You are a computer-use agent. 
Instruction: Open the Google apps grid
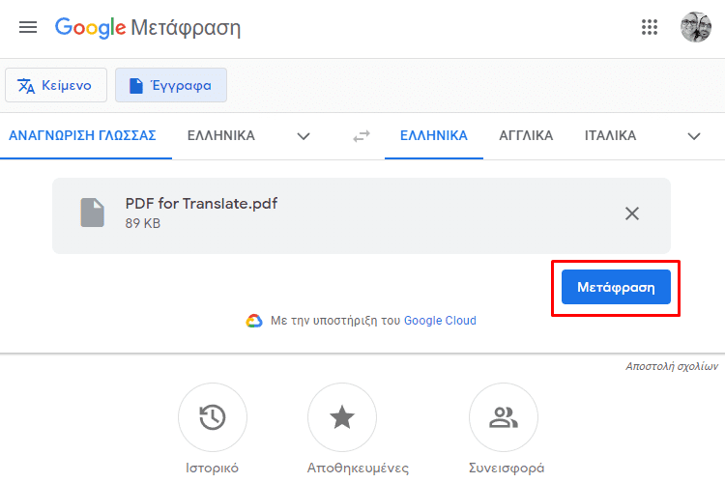tap(650, 27)
